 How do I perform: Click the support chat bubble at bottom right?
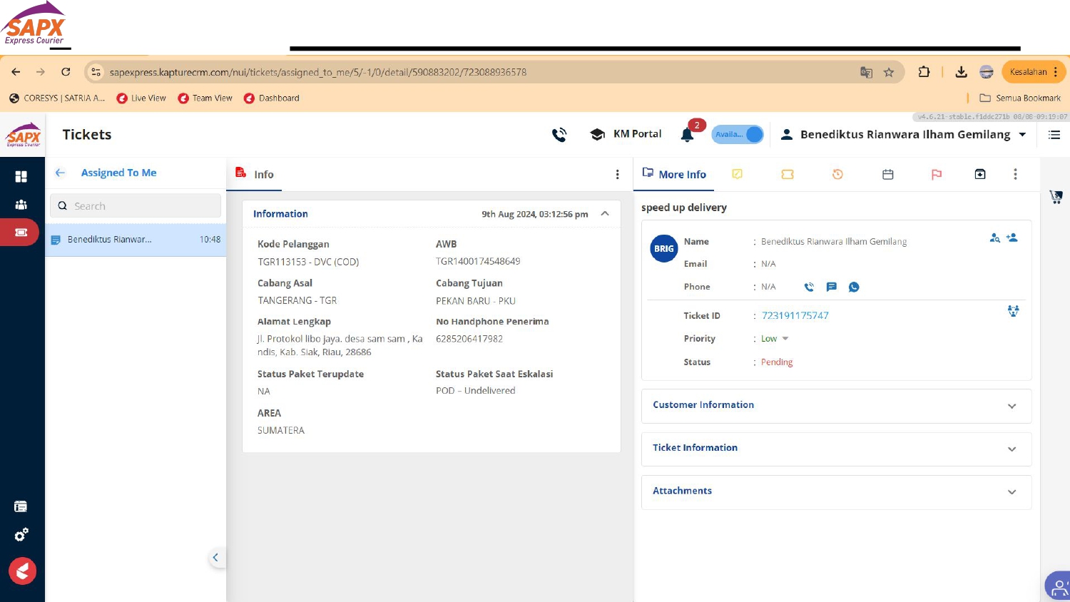tap(1058, 587)
